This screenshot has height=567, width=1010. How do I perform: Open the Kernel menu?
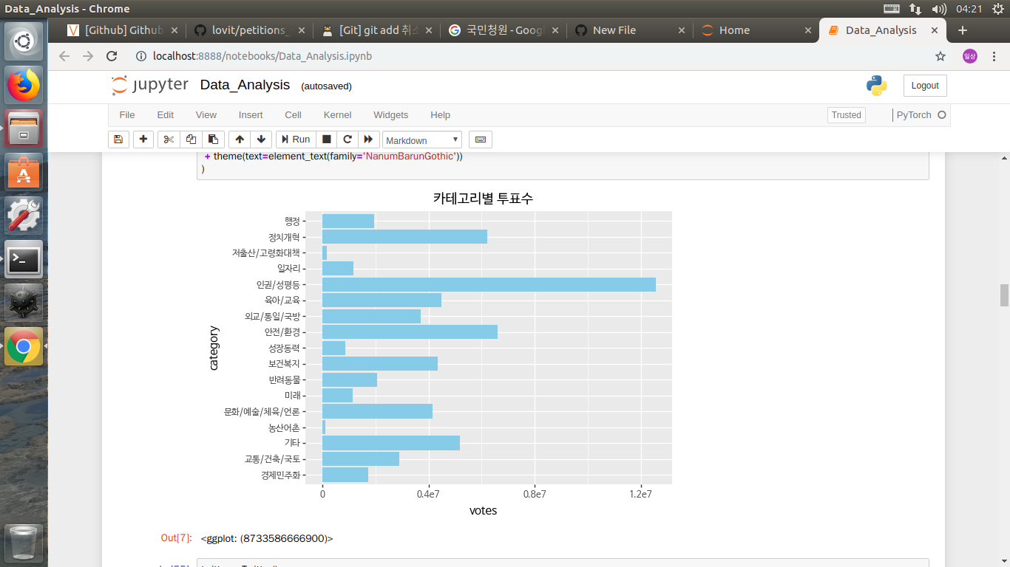[x=337, y=115]
